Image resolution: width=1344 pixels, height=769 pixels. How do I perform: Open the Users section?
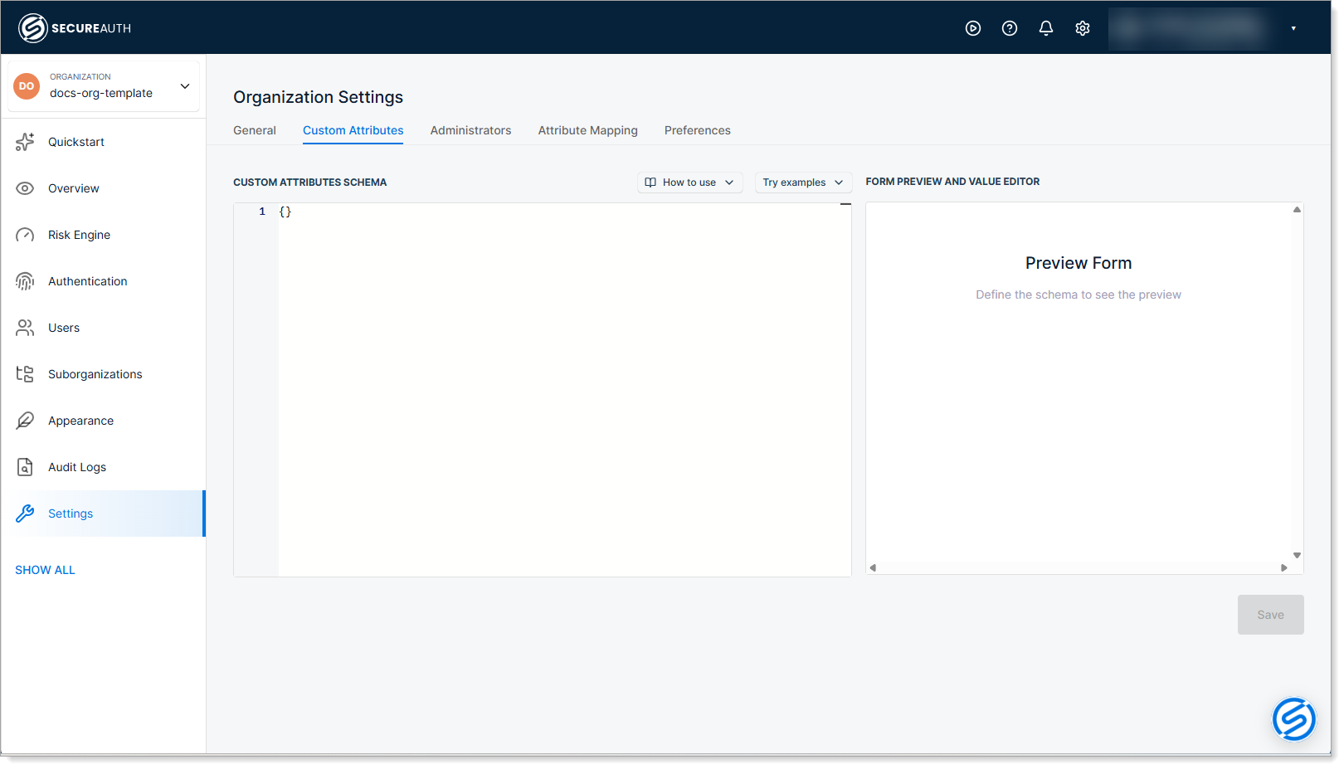pos(64,327)
